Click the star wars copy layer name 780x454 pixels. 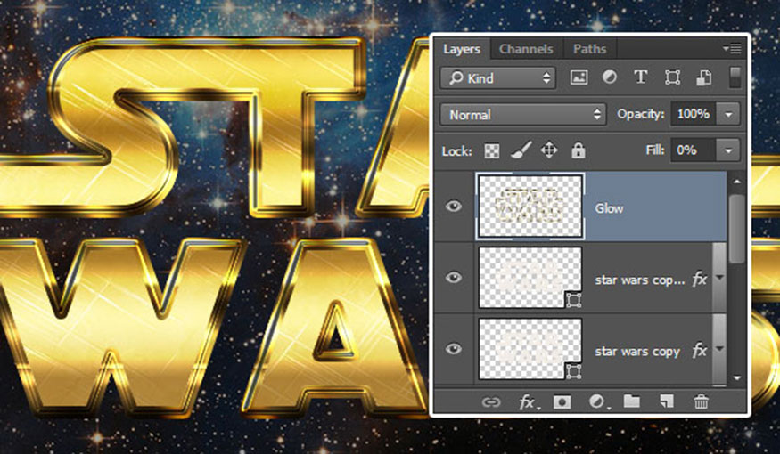pos(637,352)
